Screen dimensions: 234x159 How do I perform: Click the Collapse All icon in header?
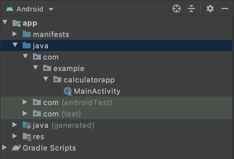(191, 9)
